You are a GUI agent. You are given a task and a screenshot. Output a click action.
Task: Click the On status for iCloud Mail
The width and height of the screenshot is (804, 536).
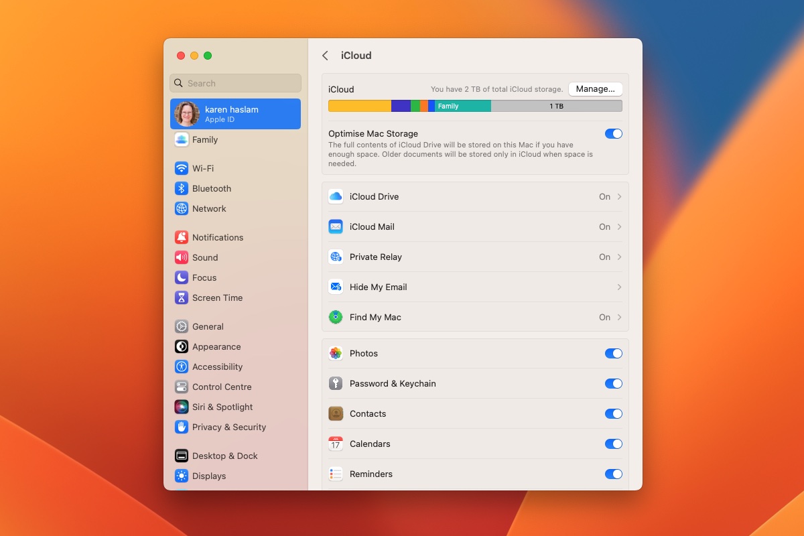click(x=604, y=226)
